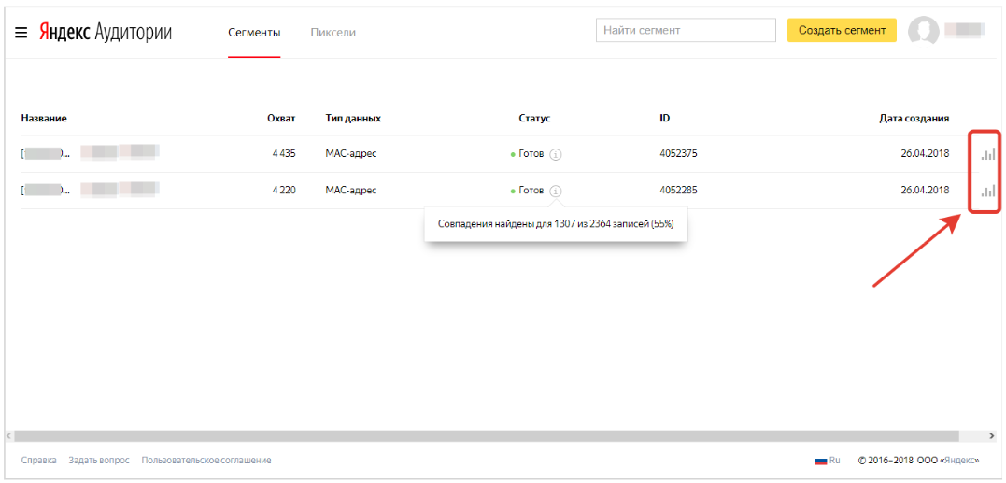Click date 26.04.2018 in the 4052285 row

point(925,191)
